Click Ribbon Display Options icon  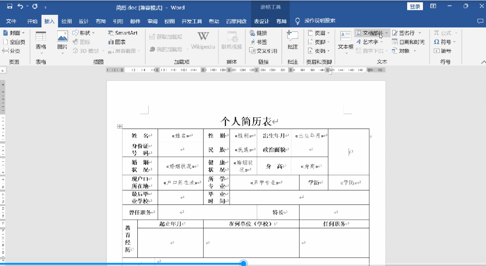point(433,6)
